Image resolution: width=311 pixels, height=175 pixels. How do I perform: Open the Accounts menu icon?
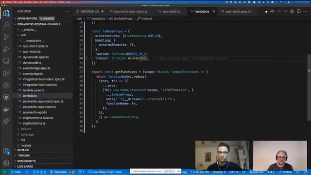(6, 151)
